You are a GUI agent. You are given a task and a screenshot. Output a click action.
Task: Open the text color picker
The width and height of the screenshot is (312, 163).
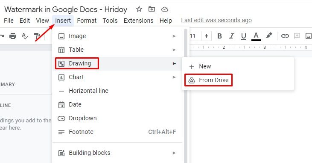tap(256, 37)
